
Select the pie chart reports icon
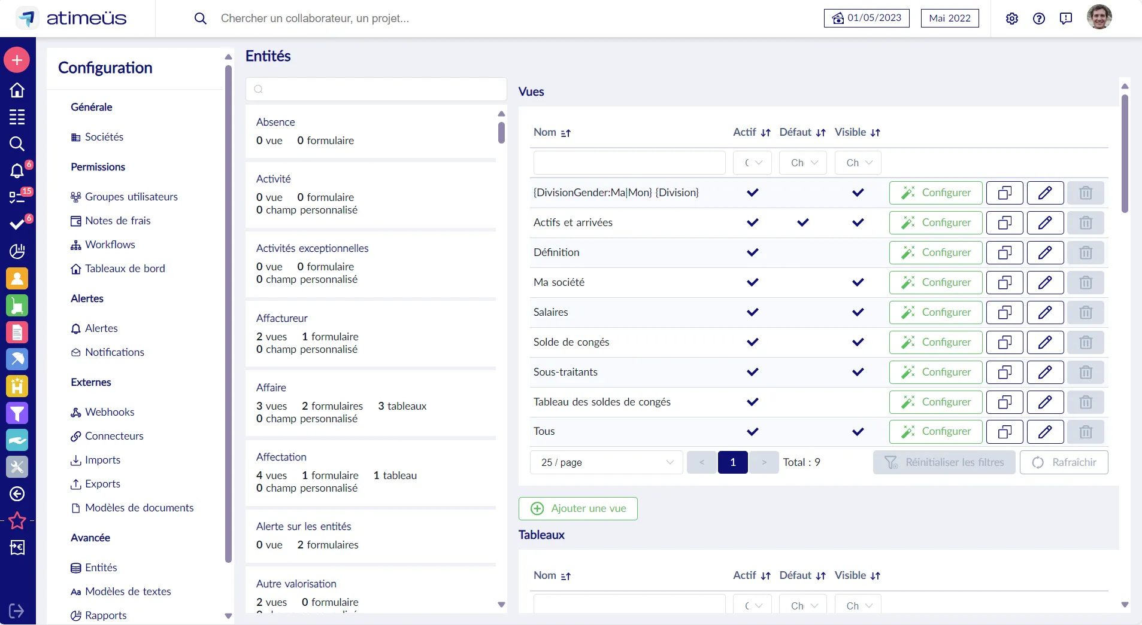point(17,251)
